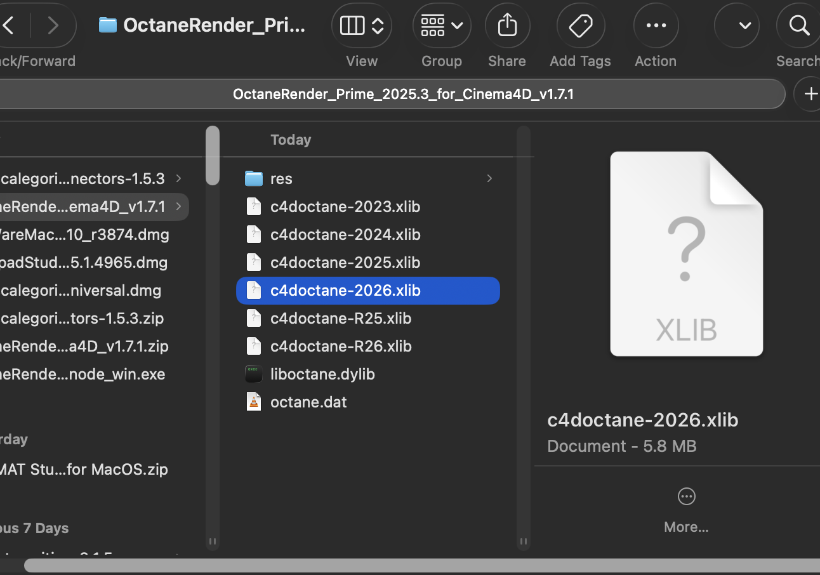Click the Forward navigation arrow
Image resolution: width=820 pixels, height=575 pixels.
(x=53, y=26)
